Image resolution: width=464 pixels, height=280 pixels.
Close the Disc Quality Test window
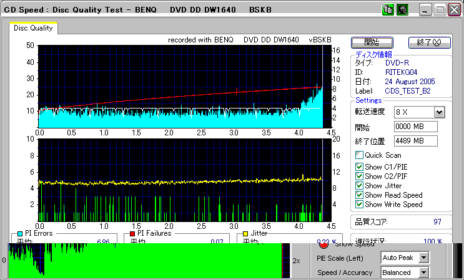click(453, 10)
